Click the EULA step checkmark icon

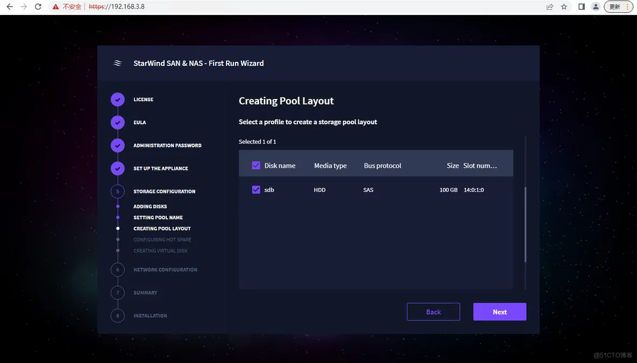point(118,122)
